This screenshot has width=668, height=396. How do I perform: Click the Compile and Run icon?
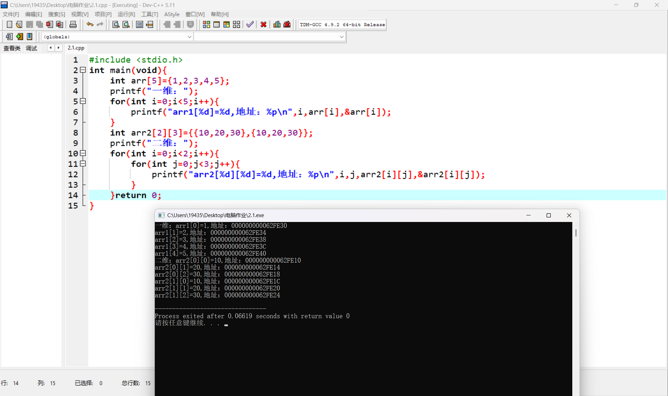pos(226,24)
